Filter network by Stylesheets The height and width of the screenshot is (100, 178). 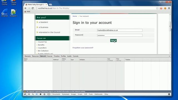pos(66,94)
